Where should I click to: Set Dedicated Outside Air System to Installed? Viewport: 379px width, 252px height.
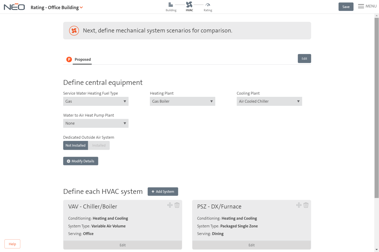tap(99, 145)
